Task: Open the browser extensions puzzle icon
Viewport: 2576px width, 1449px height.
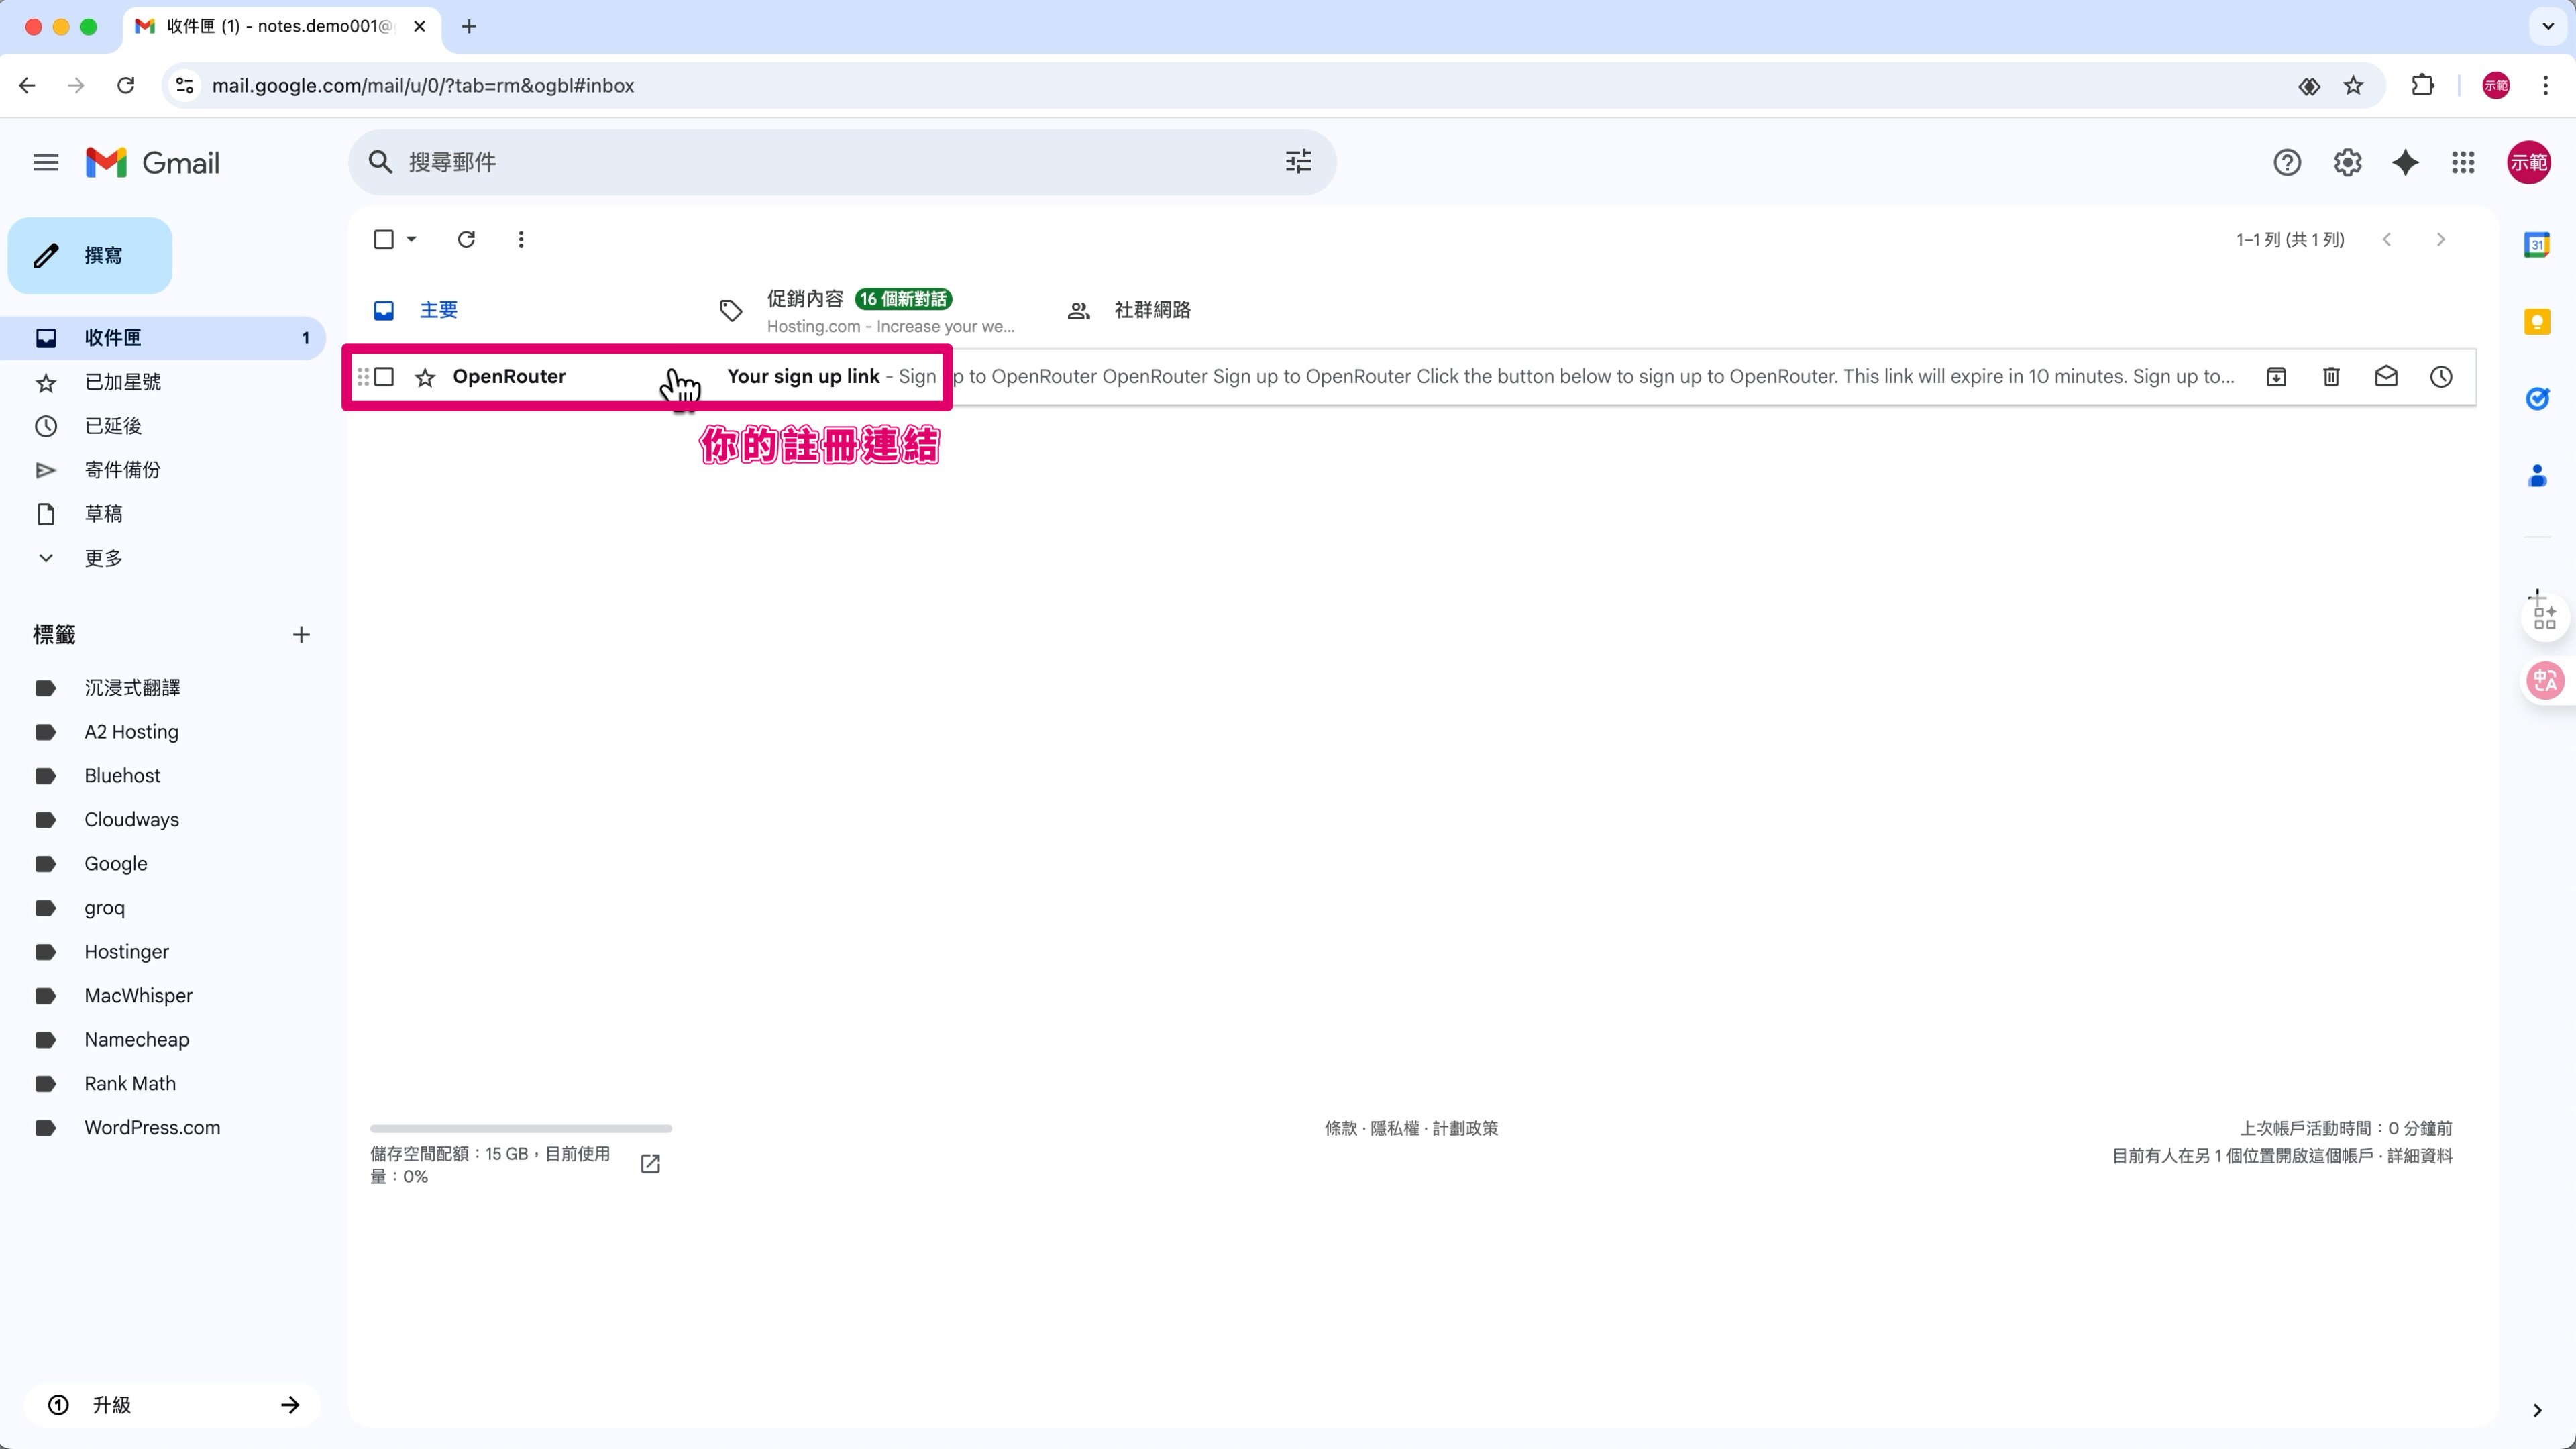Action: [2422, 86]
